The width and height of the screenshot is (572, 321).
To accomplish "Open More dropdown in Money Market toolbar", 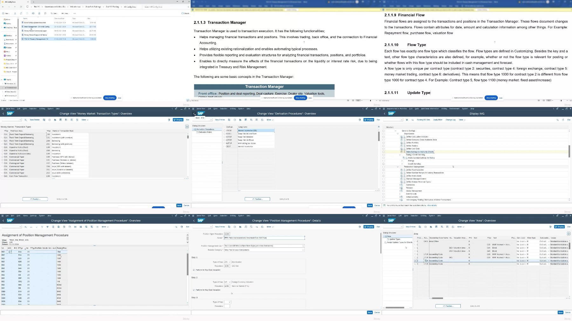I will point(85,120).
